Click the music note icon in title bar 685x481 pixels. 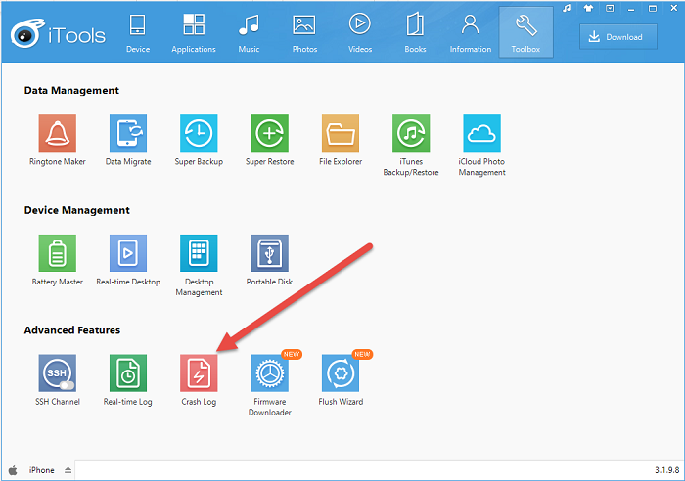[567, 8]
